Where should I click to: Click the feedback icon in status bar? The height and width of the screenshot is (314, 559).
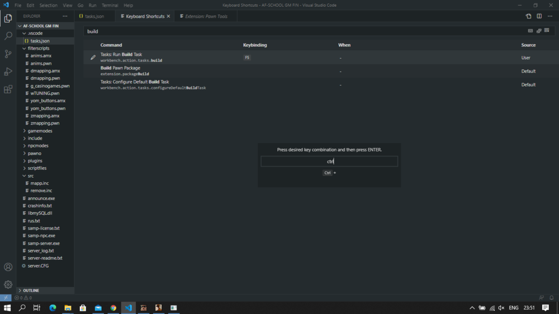coord(541,298)
